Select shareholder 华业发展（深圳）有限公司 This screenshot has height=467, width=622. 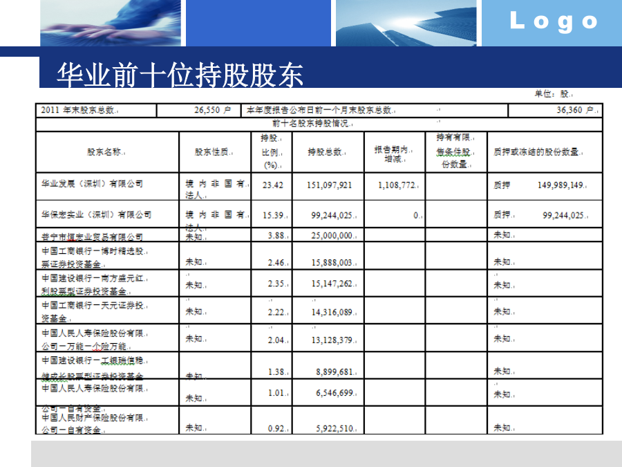pyautogui.click(x=92, y=183)
